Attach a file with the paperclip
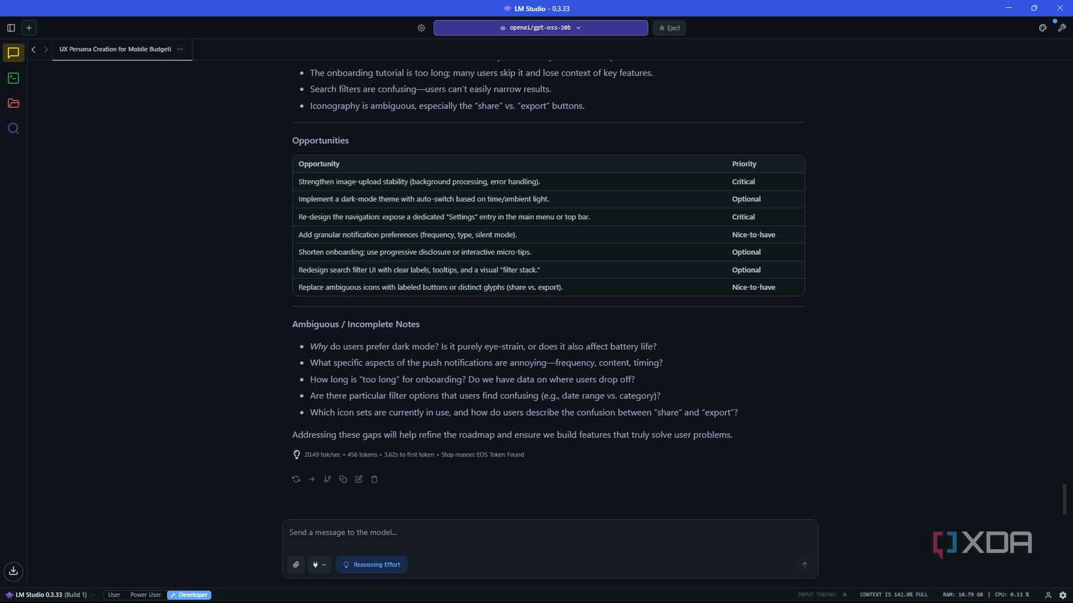1073x603 pixels. coord(297,565)
